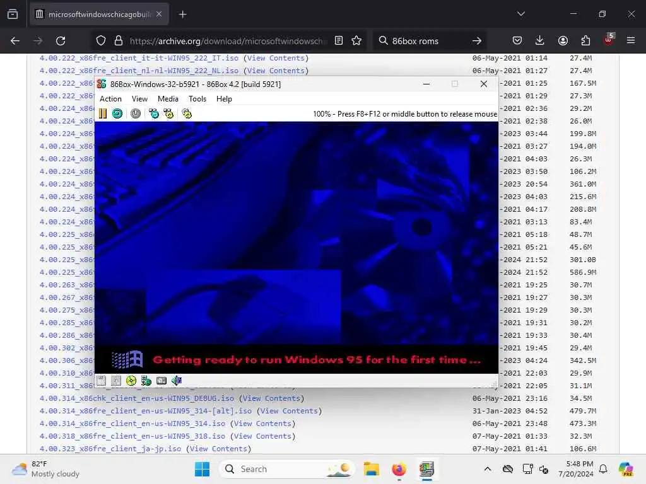
Task: Open the 86Box Help menu
Action: [x=224, y=99]
